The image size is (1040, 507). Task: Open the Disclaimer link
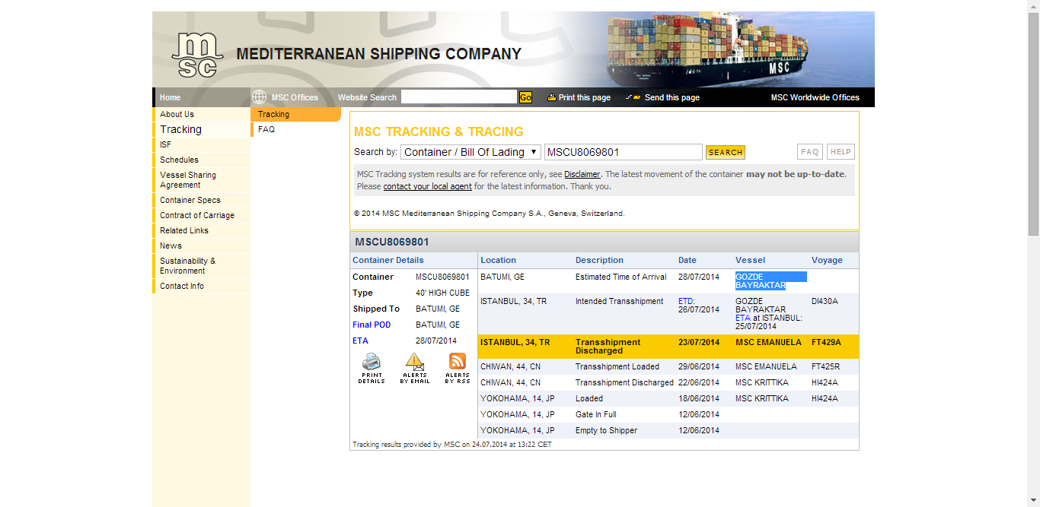pos(582,174)
